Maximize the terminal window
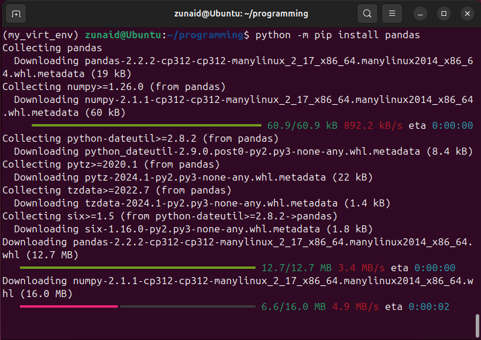Screen dimensions: 481x340 tap(443, 13)
